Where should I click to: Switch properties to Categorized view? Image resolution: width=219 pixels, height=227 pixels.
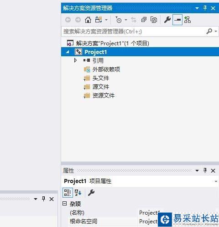pyautogui.click(x=68, y=193)
